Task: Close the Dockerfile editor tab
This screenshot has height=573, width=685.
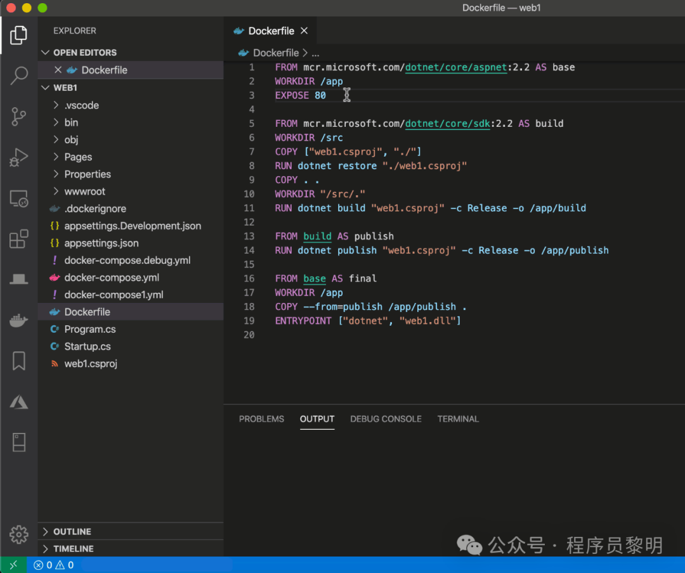Action: pos(304,30)
